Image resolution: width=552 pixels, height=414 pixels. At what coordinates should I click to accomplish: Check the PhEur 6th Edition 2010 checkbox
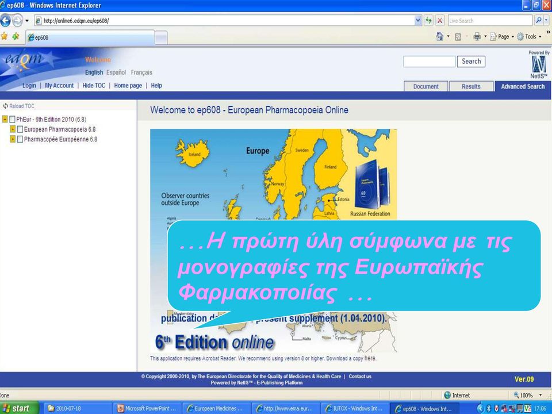coord(12,120)
